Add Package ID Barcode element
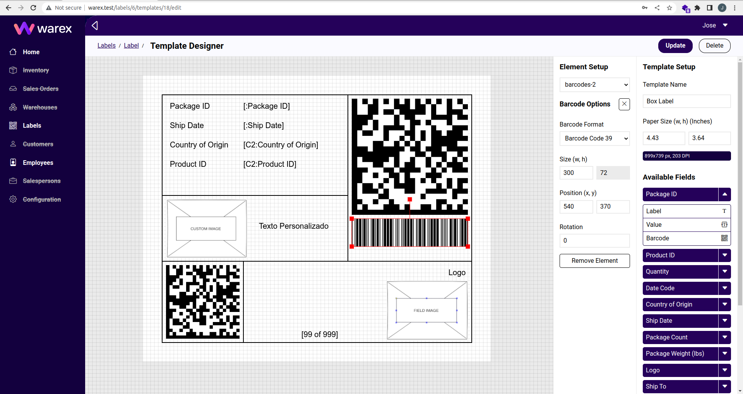The width and height of the screenshot is (743, 394). coord(686,238)
